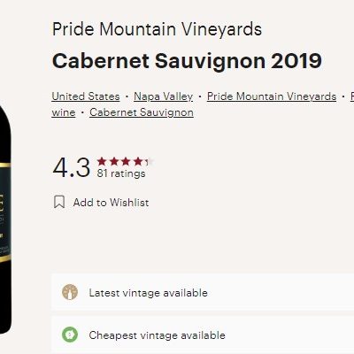Screen dimensions: 354x354
Task: Click the 4.3 rating score
Action: click(72, 167)
